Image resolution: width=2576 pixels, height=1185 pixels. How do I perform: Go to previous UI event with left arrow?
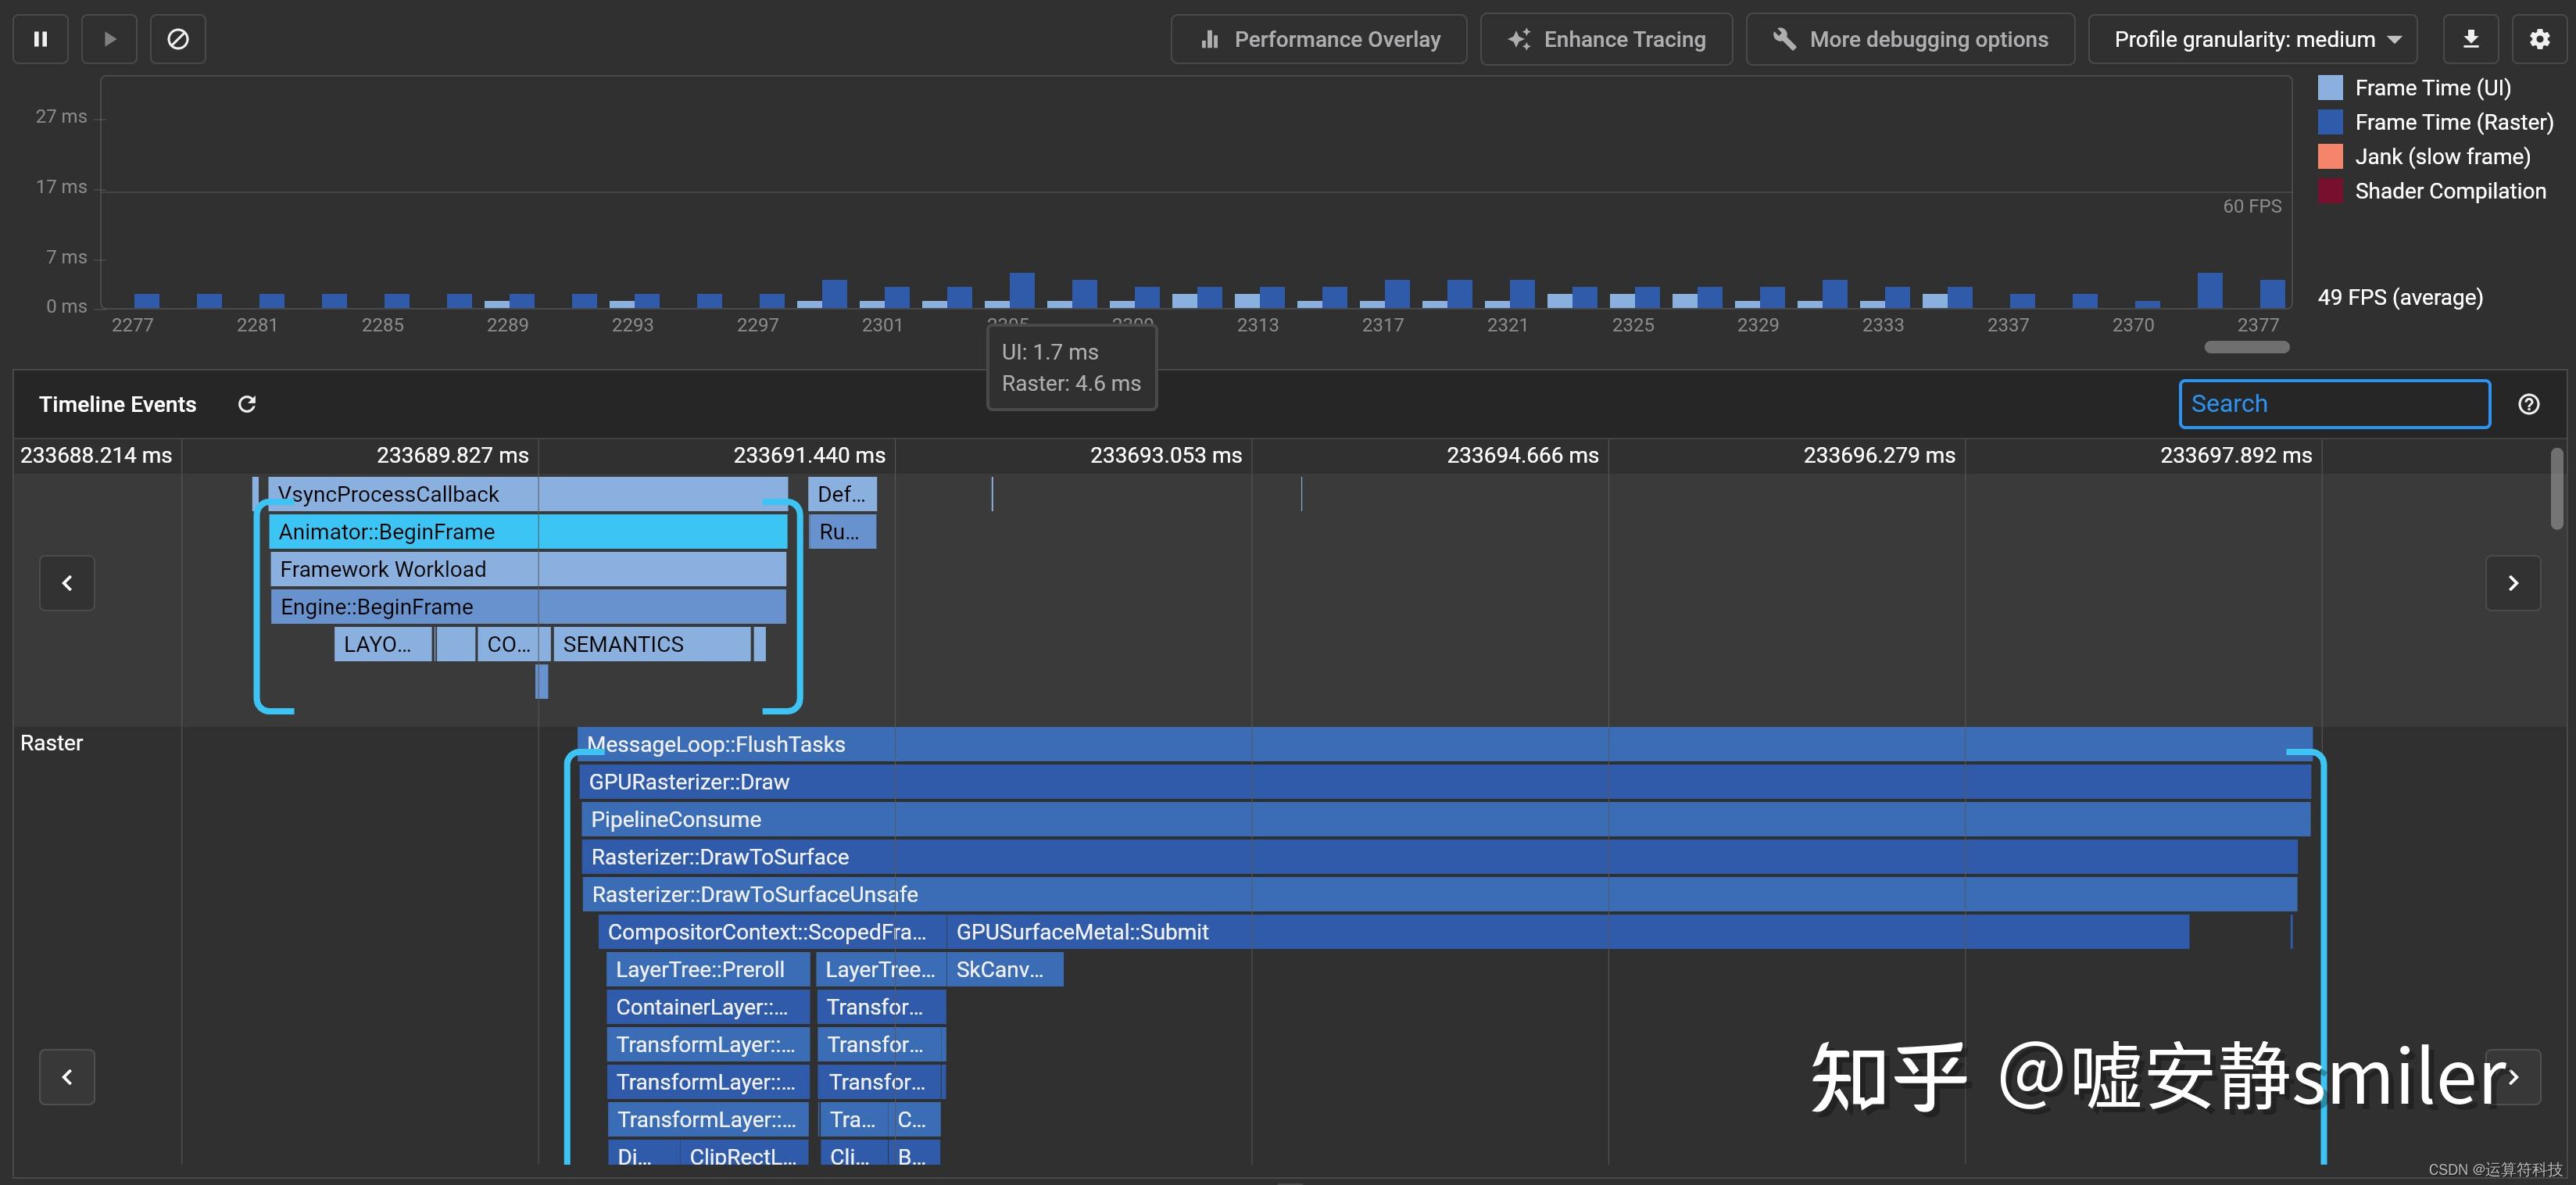click(x=67, y=583)
